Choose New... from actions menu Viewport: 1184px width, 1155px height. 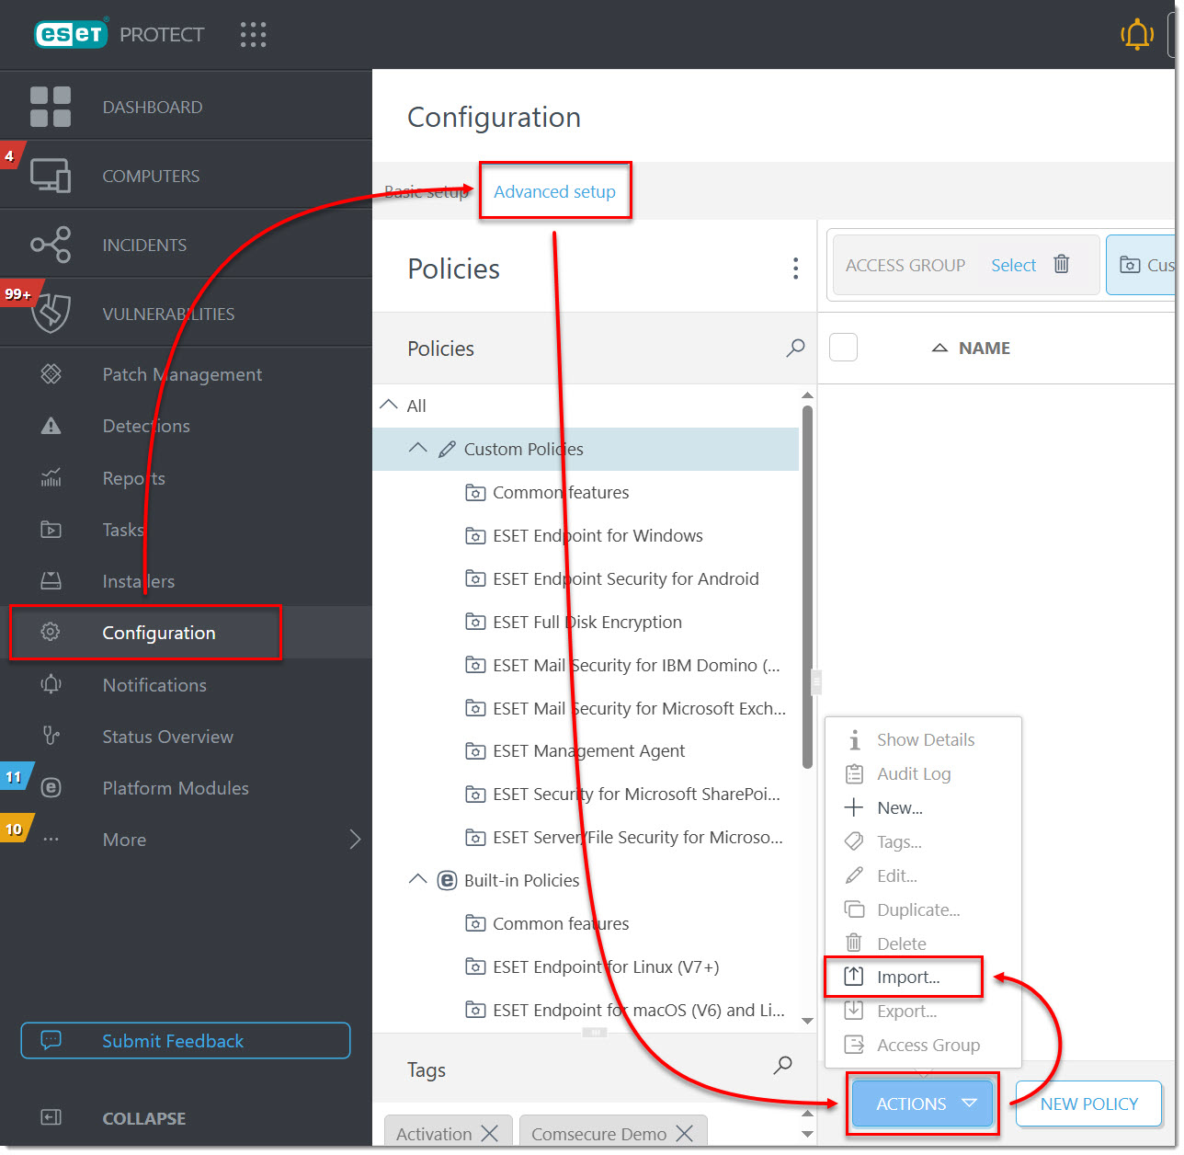click(x=923, y=807)
